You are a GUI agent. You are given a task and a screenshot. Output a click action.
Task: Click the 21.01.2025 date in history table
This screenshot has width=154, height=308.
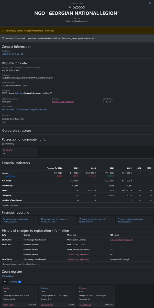(x=6, y=245)
